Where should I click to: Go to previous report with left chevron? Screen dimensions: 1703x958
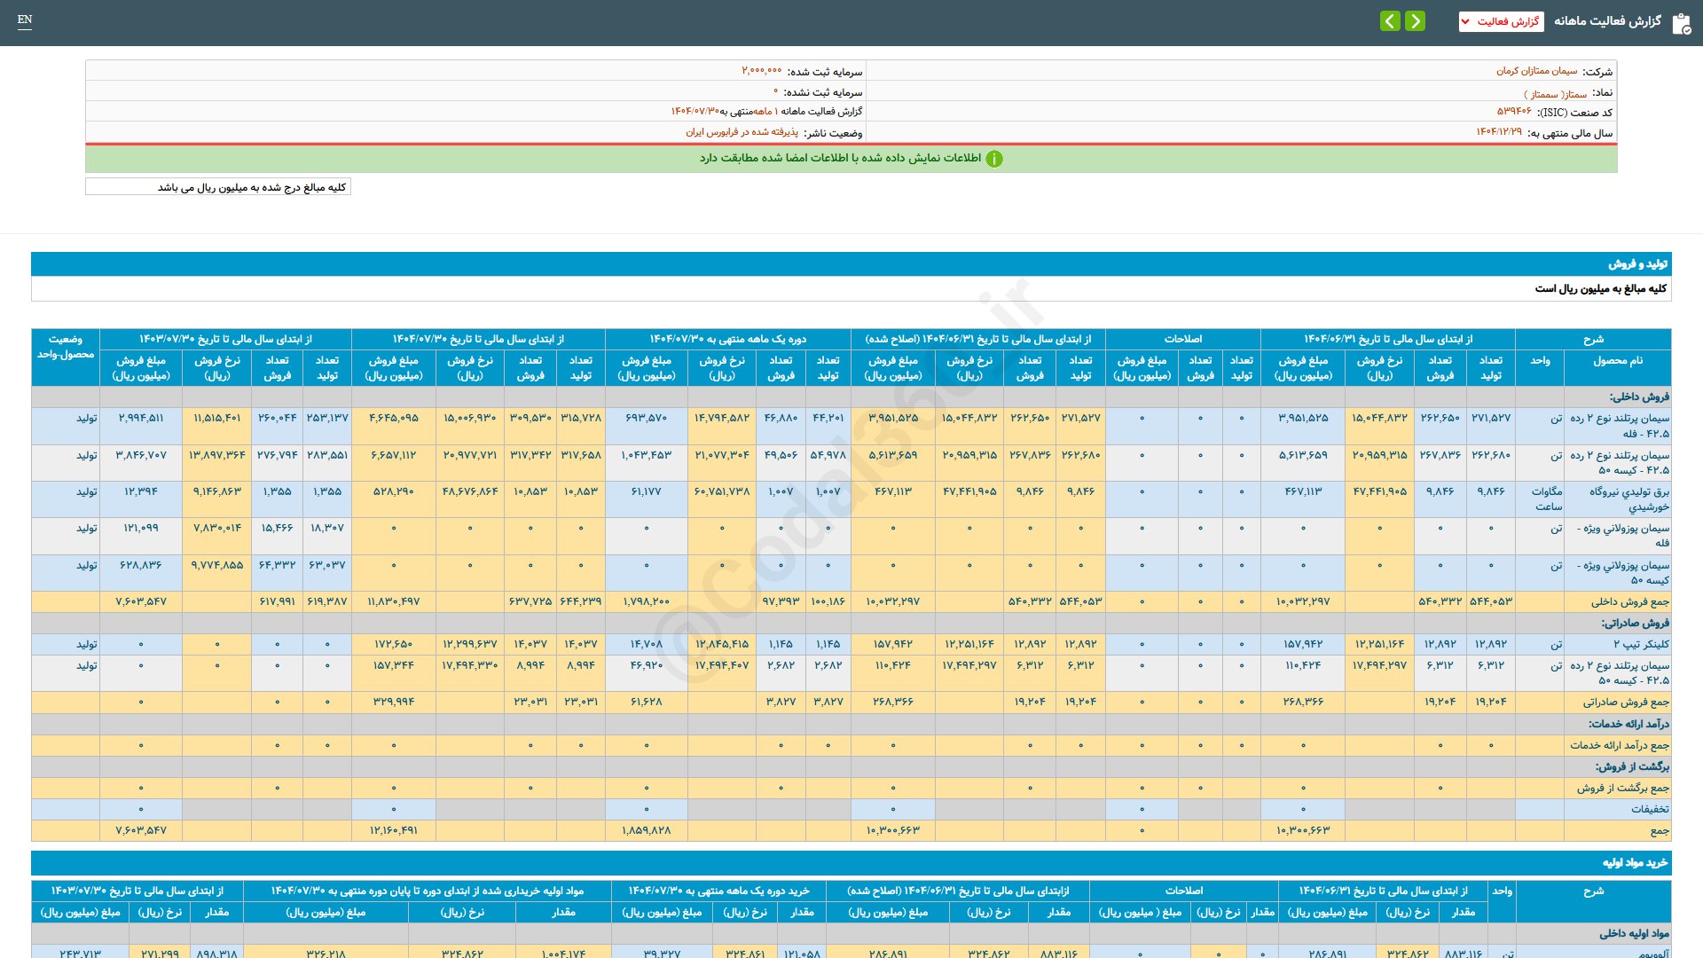pos(1390,21)
